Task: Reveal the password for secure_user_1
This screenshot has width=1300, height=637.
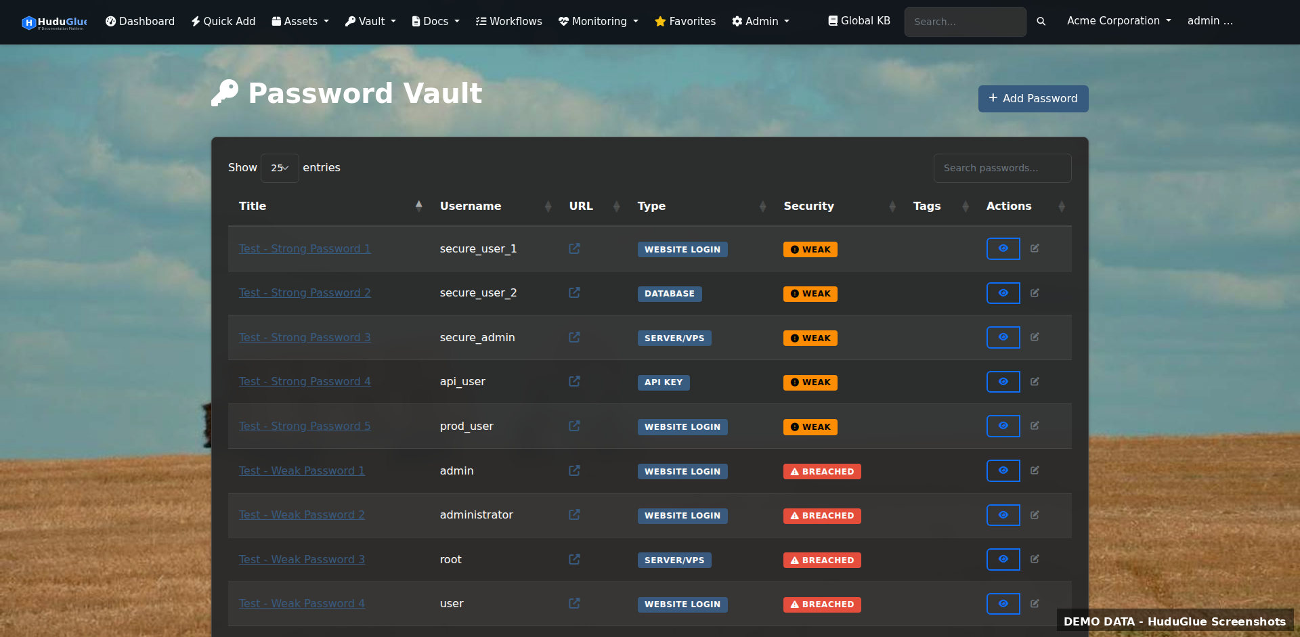Action: coord(1003,248)
